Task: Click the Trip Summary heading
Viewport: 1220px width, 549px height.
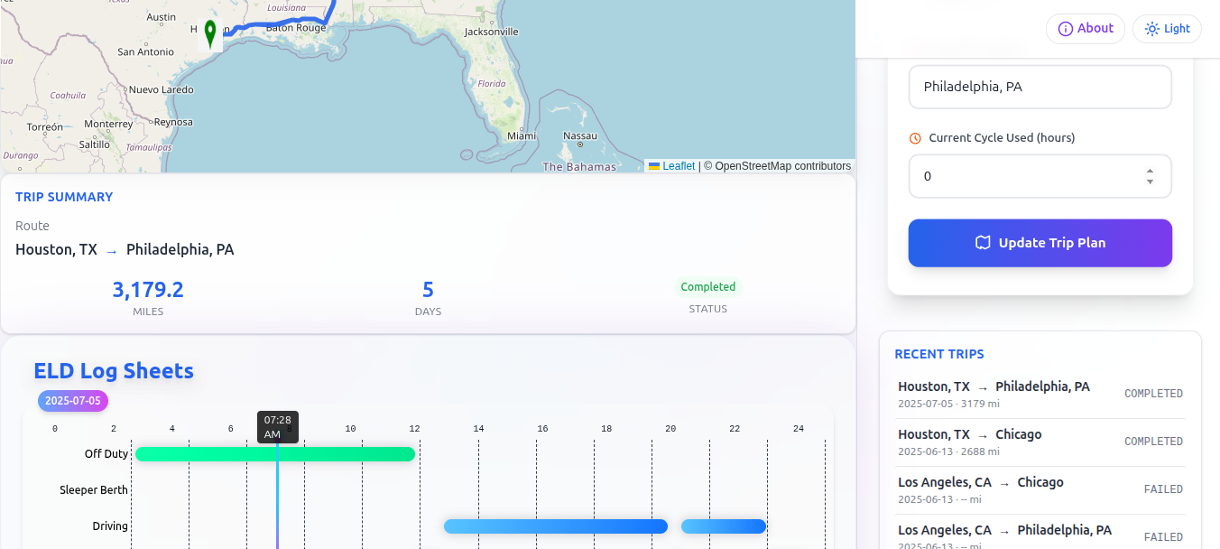Action: coord(64,197)
